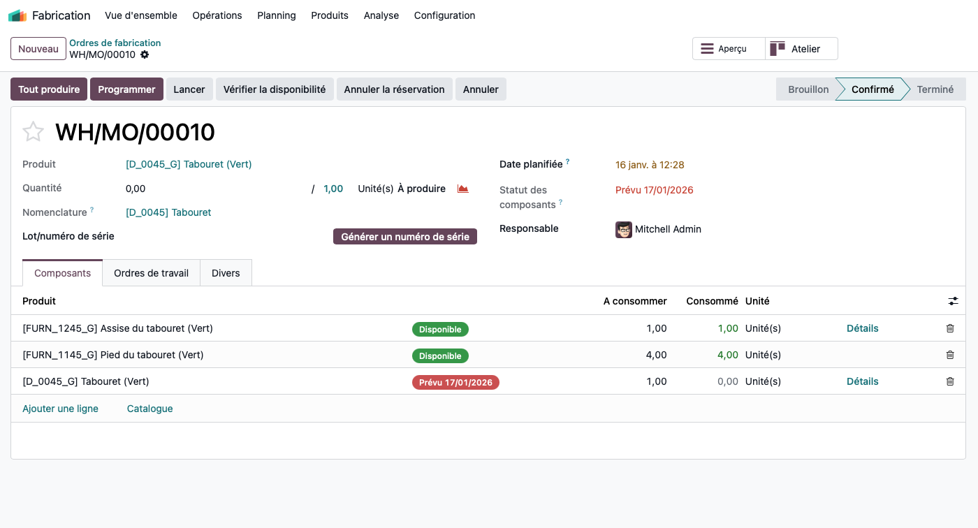Image resolution: width=978 pixels, height=528 pixels.
Task: Open the Analyse menu
Action: tap(381, 15)
